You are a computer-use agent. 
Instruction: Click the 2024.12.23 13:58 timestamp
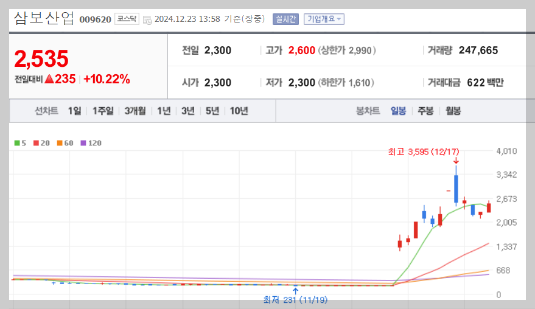point(187,19)
